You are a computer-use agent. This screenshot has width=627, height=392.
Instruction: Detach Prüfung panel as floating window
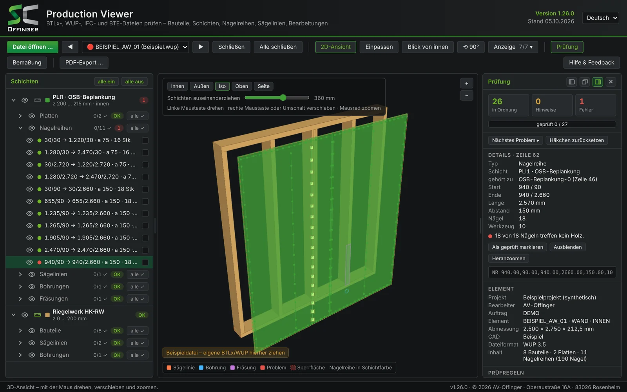pos(585,82)
